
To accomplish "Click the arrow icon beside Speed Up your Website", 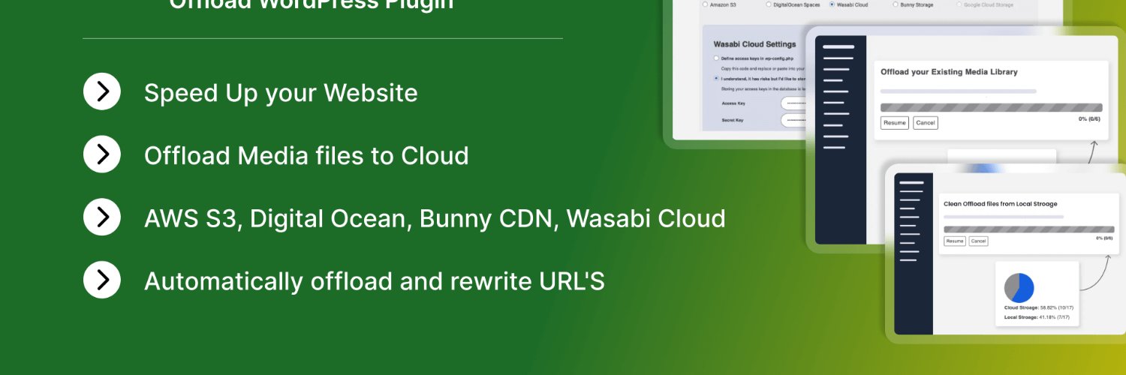I will (102, 91).
